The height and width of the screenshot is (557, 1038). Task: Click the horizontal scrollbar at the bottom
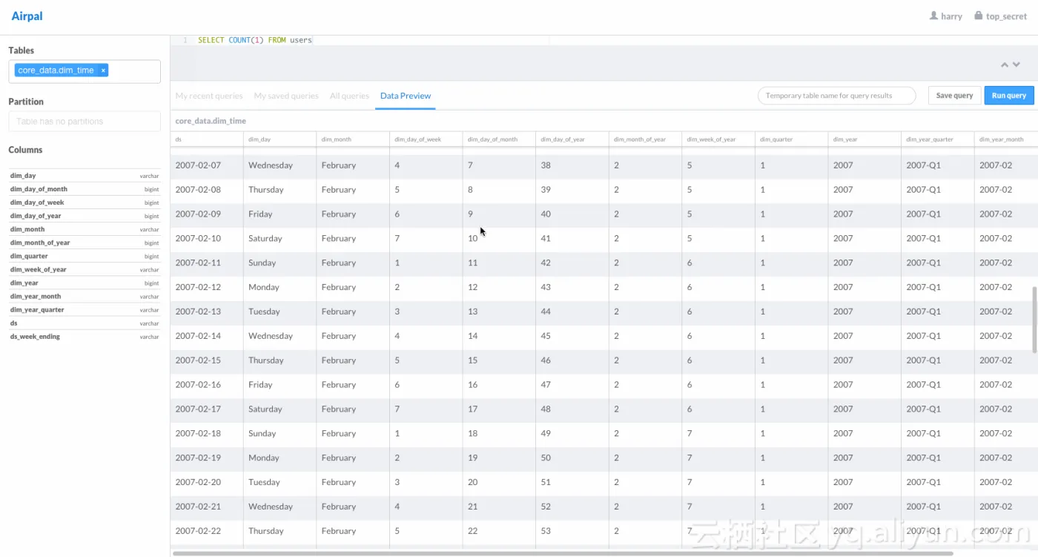(x=563, y=553)
